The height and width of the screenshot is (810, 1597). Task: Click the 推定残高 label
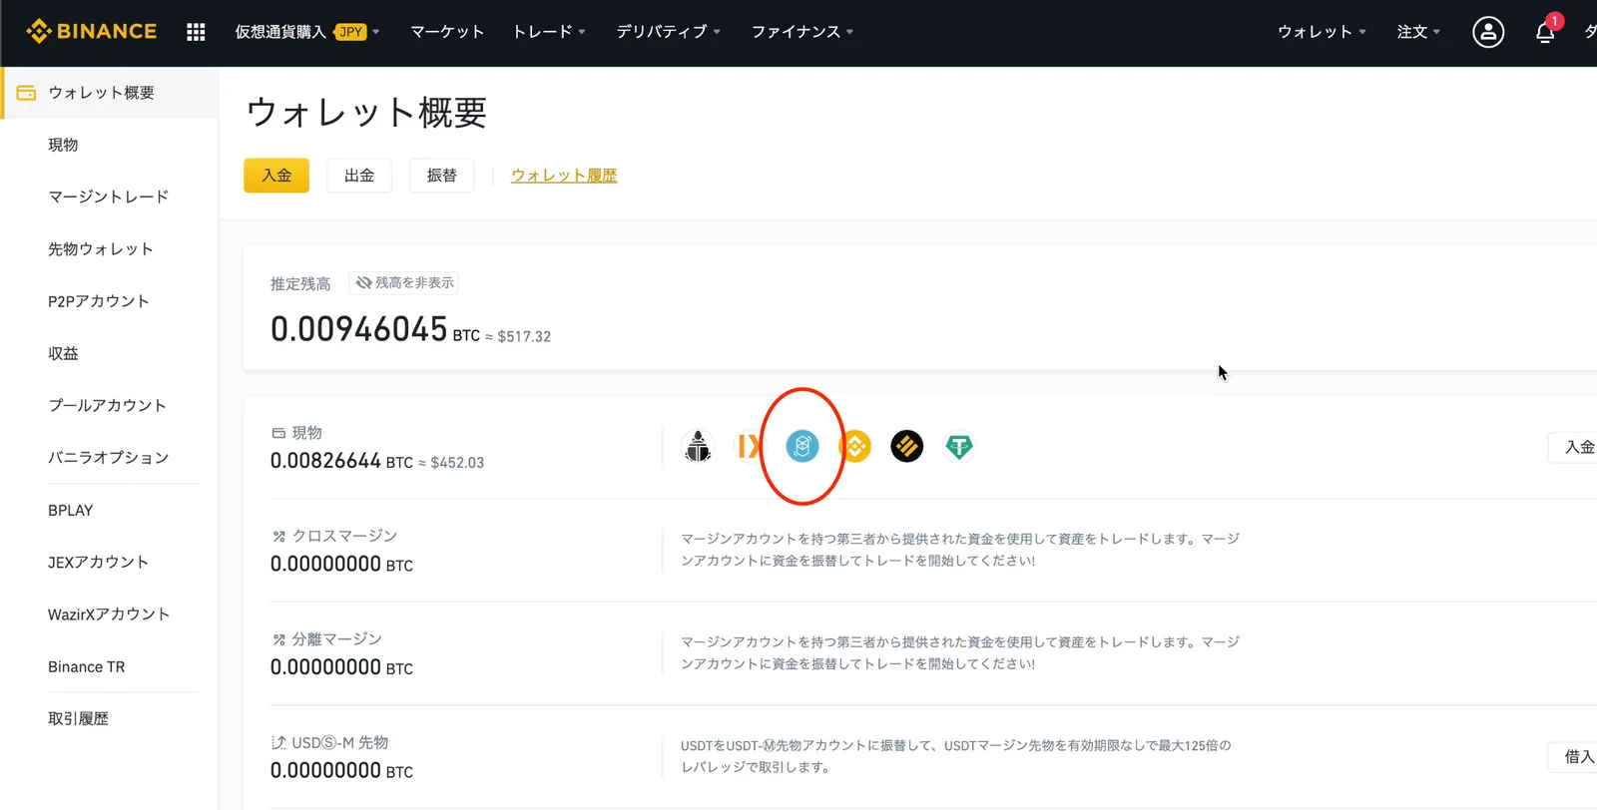300,284
